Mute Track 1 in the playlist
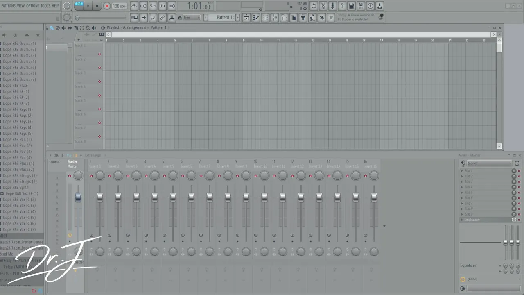The width and height of the screenshot is (524, 295). coord(99,54)
